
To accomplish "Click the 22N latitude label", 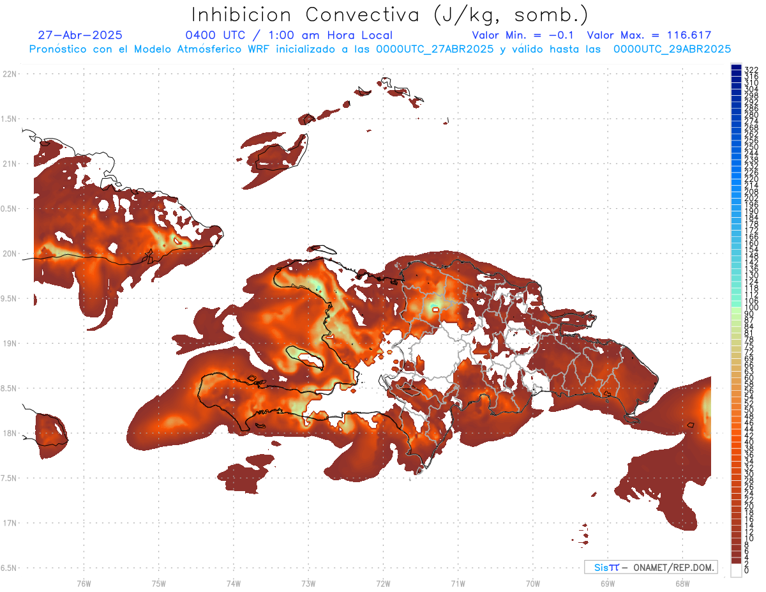I will coord(10,73).
